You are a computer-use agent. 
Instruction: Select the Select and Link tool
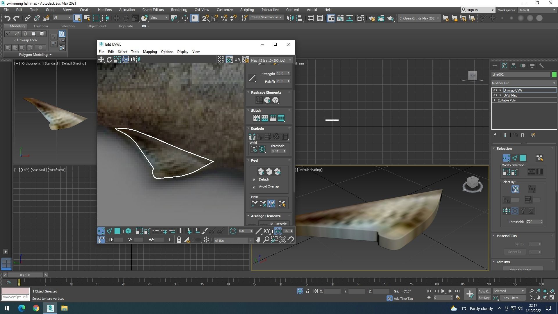(x=27, y=18)
